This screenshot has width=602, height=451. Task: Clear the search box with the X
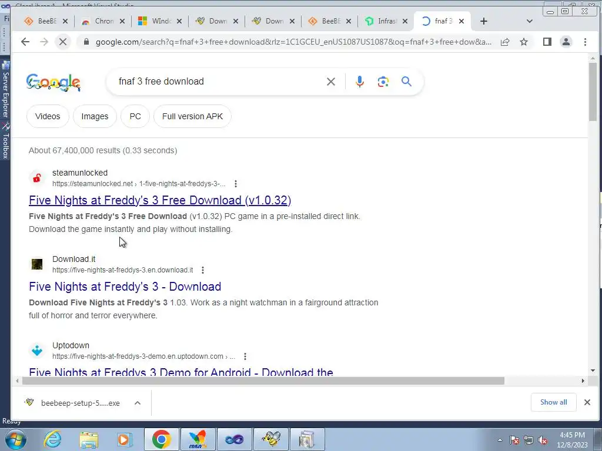(330, 81)
